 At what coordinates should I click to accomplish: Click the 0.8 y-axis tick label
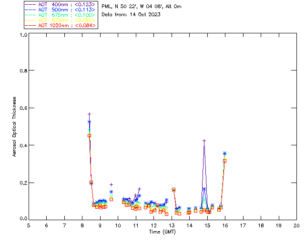(x=23, y=71)
